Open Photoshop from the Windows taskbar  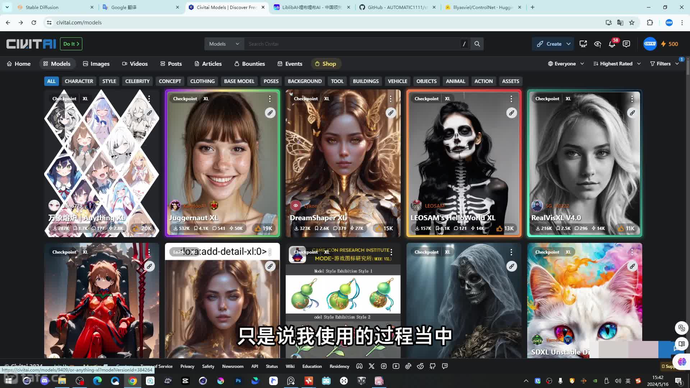tap(238, 381)
